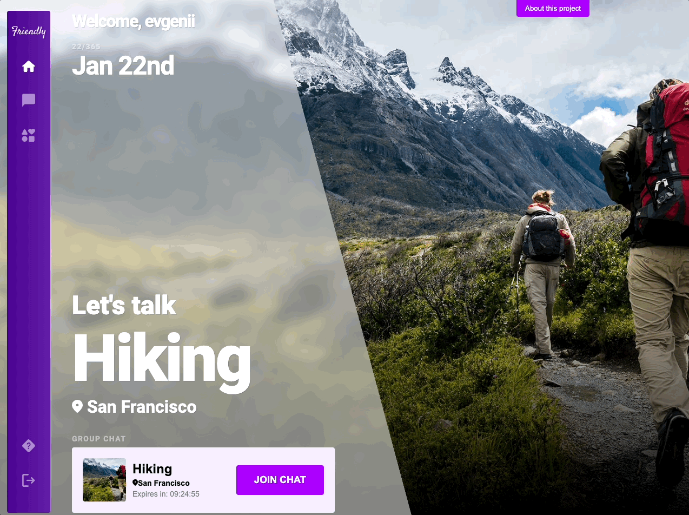Click the 22/365 day counter
This screenshot has height=515, width=689.
click(x=87, y=47)
